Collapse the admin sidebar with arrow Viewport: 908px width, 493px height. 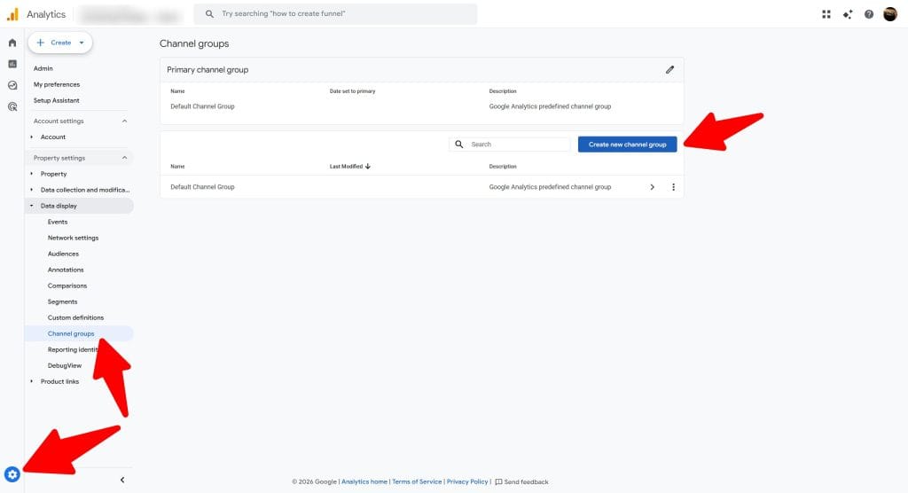(122, 480)
